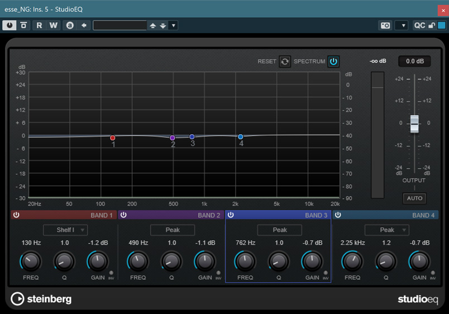This screenshot has height=314, width=449.
Task: Click the 0.0 dB output value field
Action: pos(414,61)
